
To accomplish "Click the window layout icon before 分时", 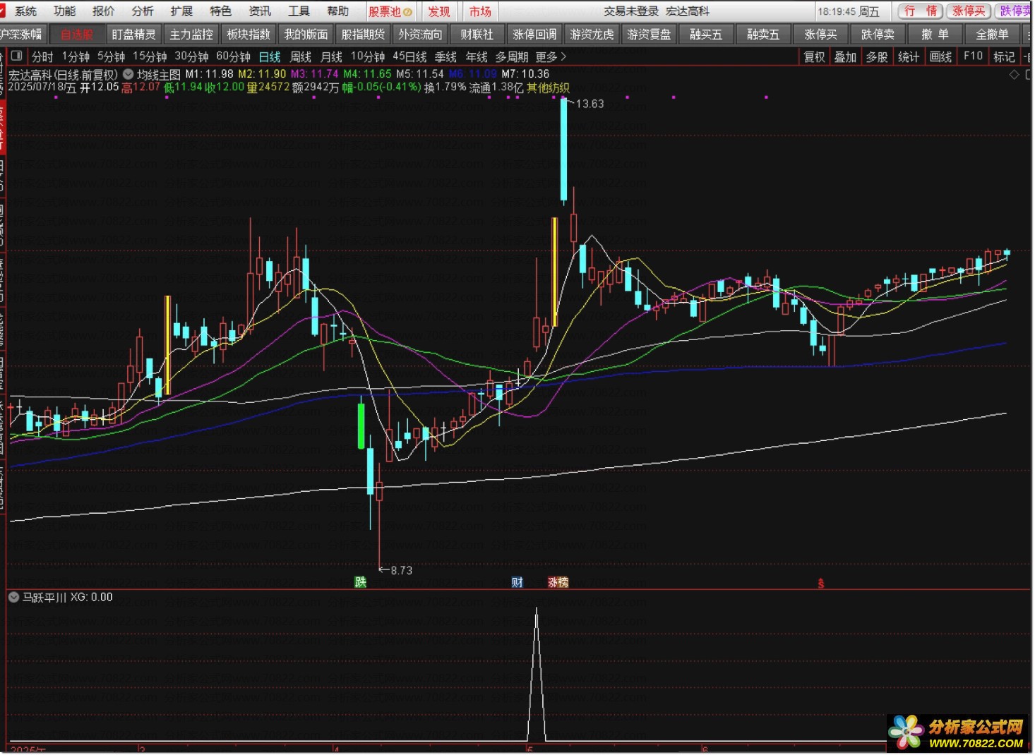I will pyautogui.click(x=16, y=56).
